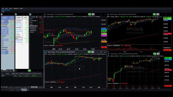Select ALT row in dark watchlist
Viewport: 173px width, 97px height.
pyautogui.click(x=36, y=19)
